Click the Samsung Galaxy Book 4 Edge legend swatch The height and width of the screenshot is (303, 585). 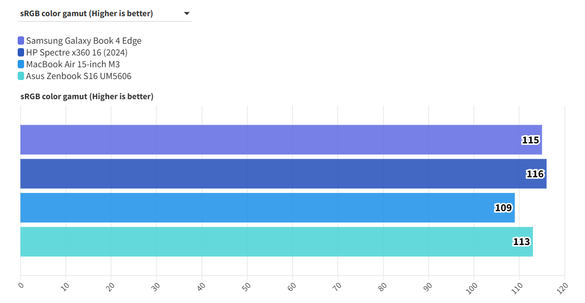(x=21, y=41)
